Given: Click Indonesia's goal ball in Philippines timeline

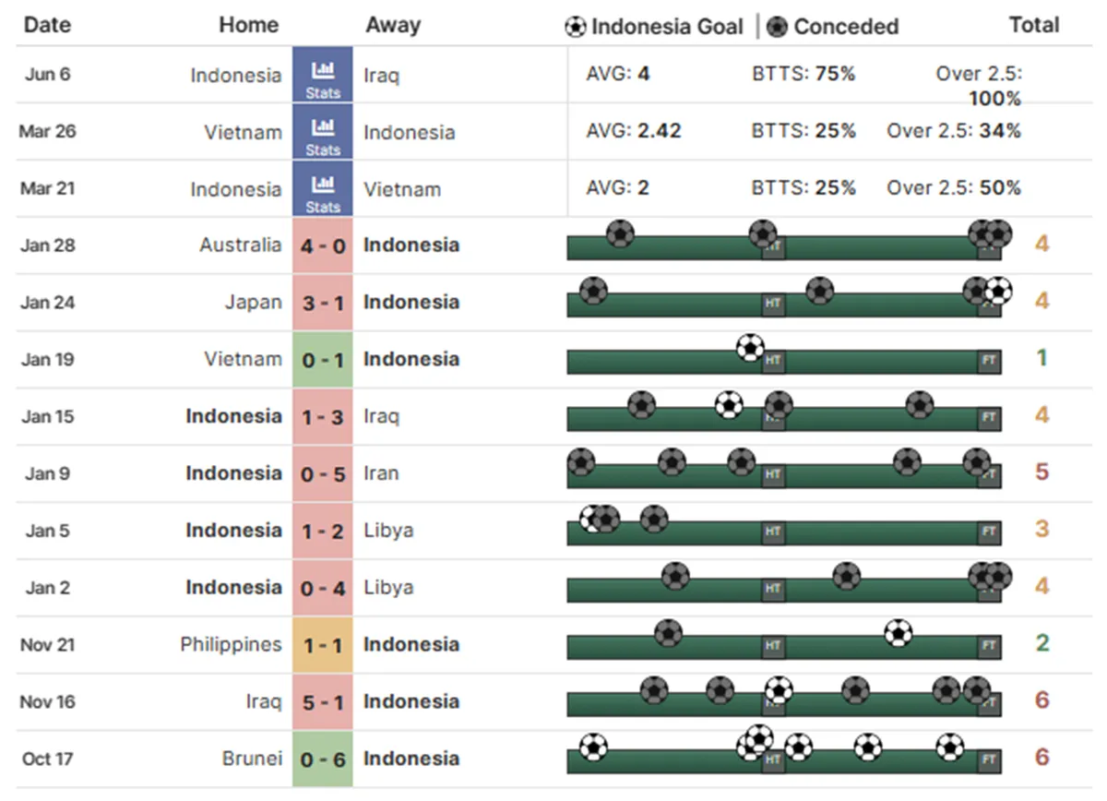Looking at the screenshot, I should coord(898,633).
